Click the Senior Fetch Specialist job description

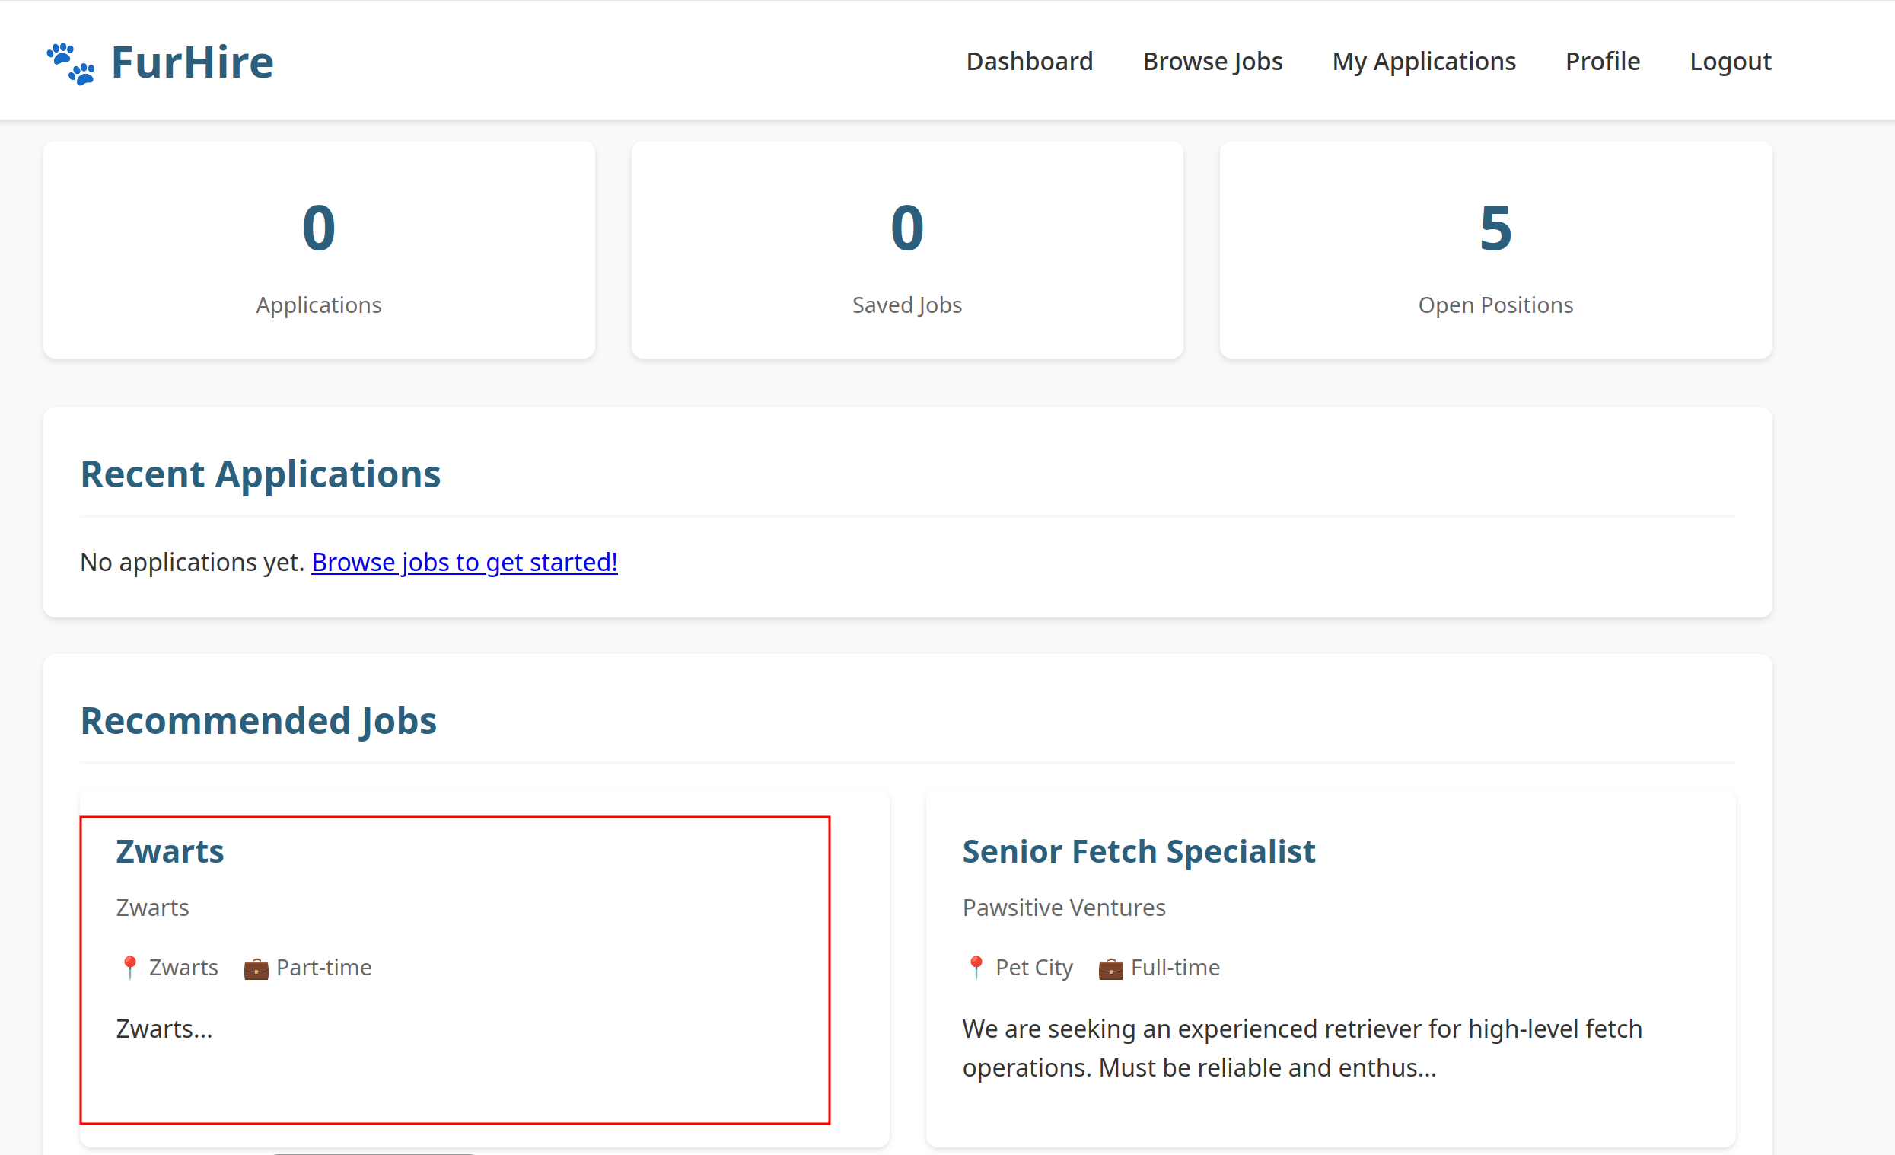1301,1048
